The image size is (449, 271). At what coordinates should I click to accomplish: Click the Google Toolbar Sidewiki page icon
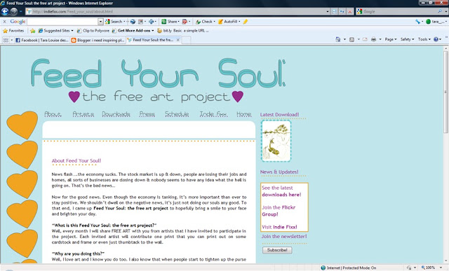pyautogui.click(x=140, y=22)
